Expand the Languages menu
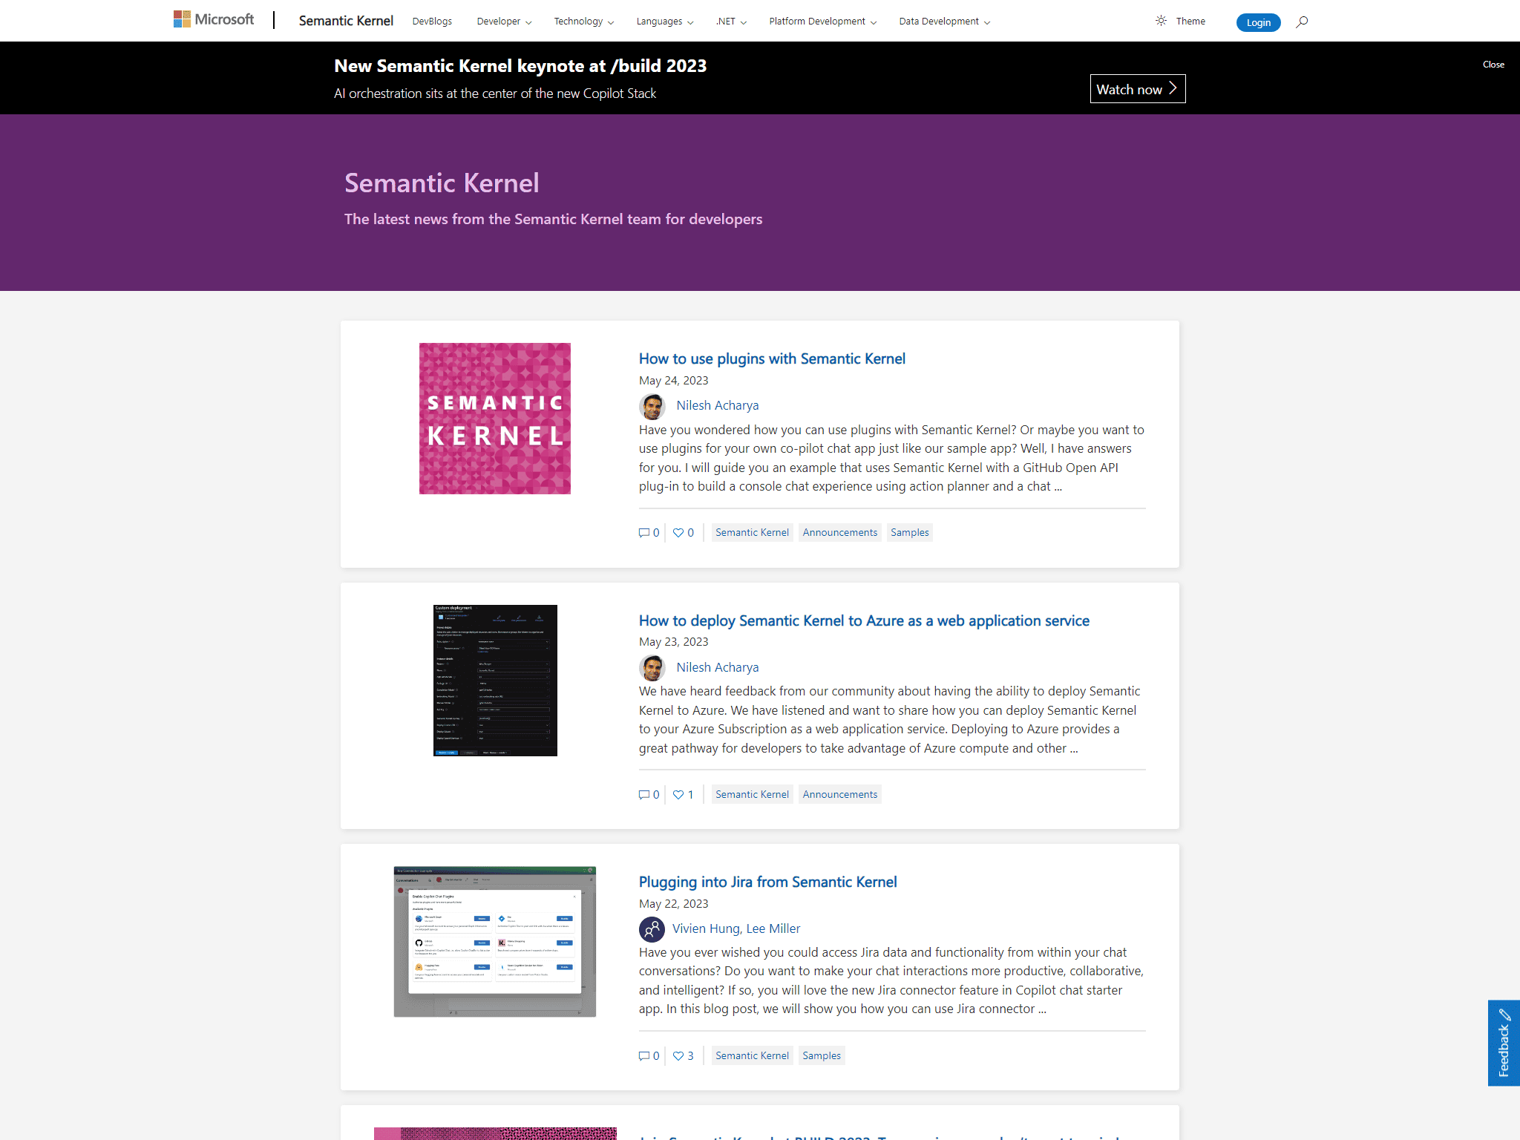 665,22
